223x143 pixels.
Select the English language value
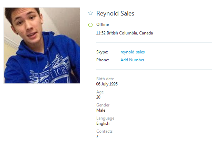103,123
